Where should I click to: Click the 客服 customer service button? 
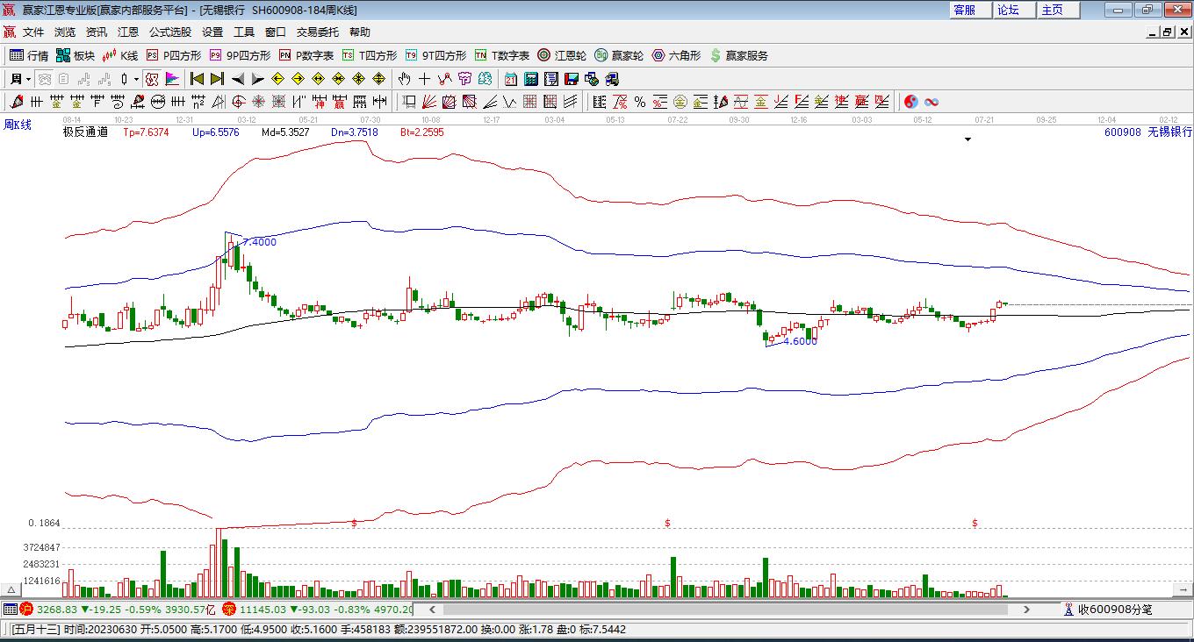coord(964,10)
